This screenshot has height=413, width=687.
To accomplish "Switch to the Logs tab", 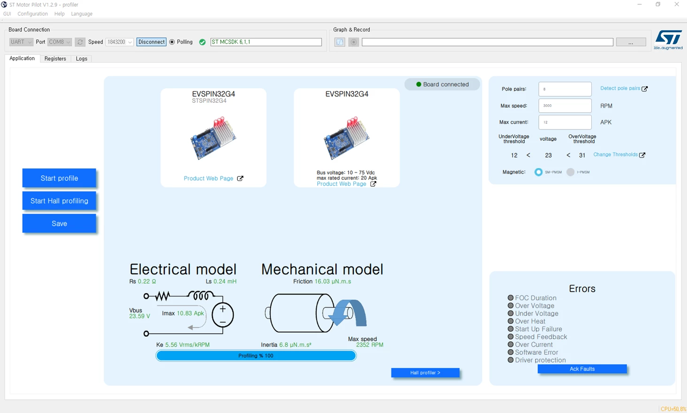I will coord(82,59).
